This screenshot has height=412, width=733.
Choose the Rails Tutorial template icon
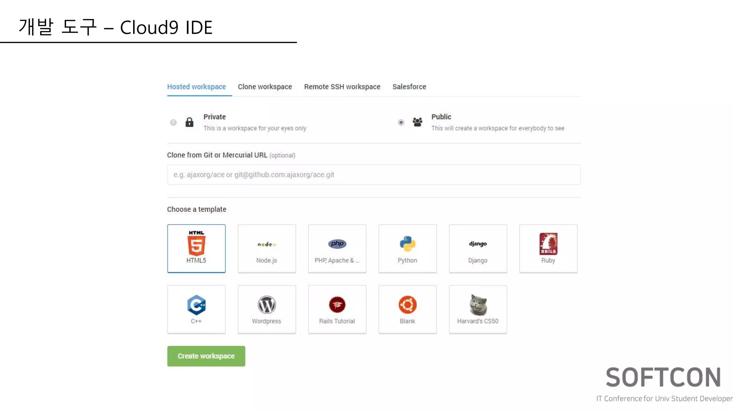(x=337, y=305)
